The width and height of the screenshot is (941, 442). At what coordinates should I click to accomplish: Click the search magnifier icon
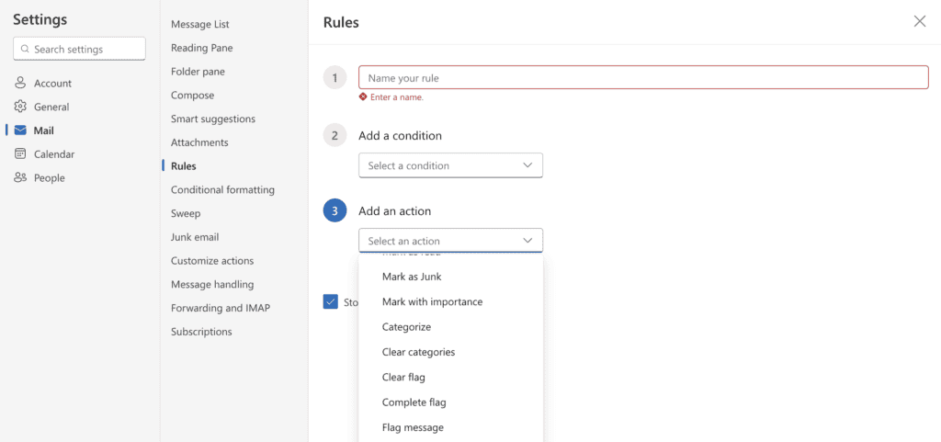(25, 50)
